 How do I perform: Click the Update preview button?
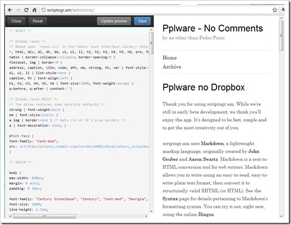pyautogui.click(x=114, y=21)
